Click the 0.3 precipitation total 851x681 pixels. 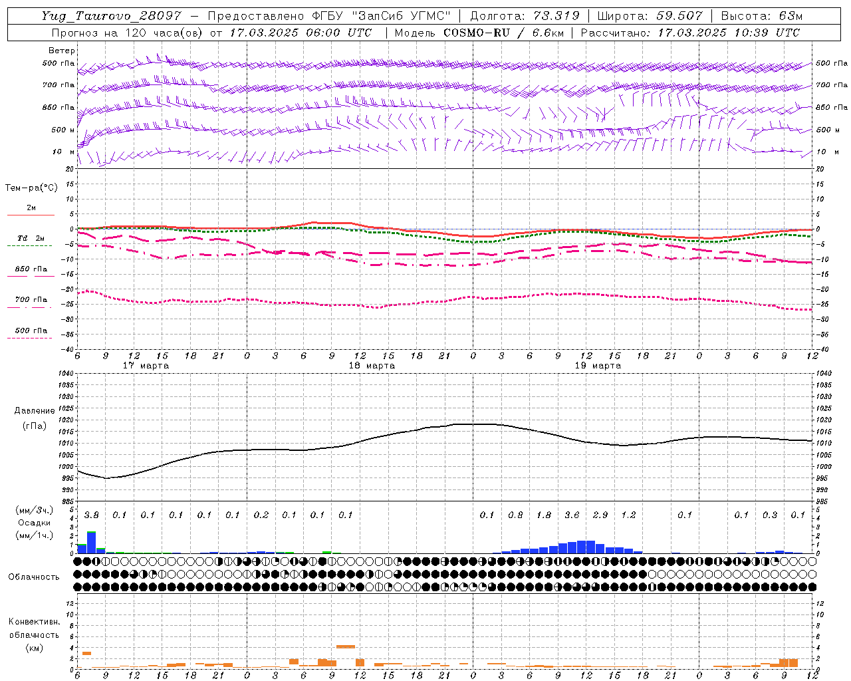(x=770, y=515)
